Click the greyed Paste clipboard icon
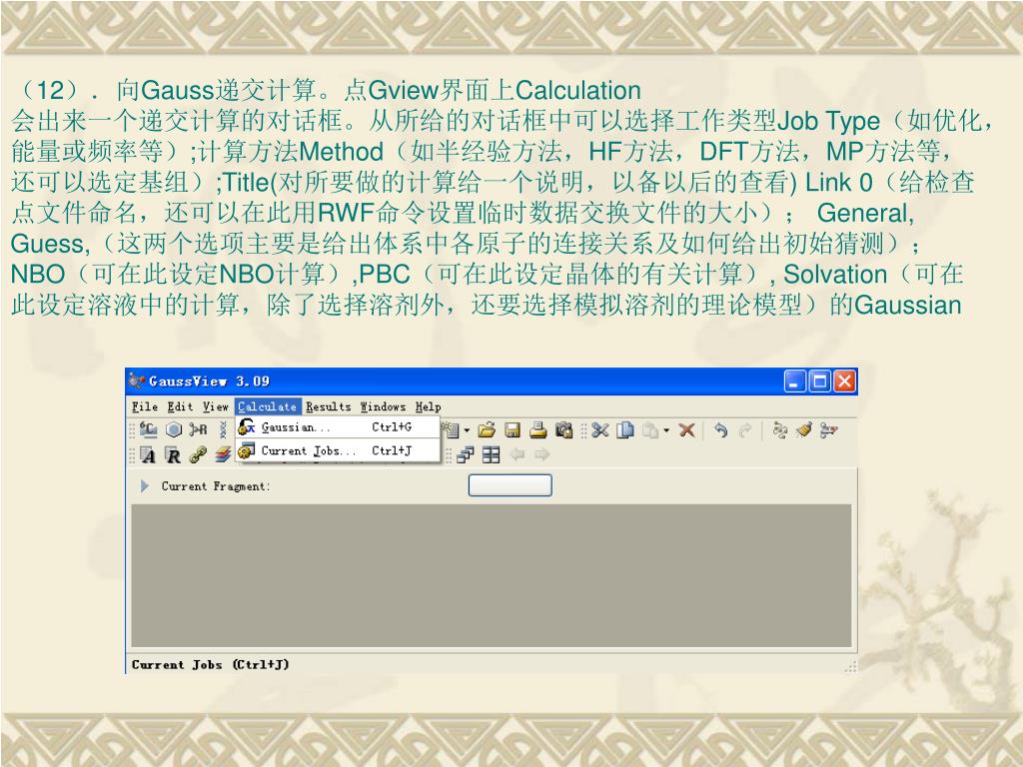The image size is (1023, 767). tap(650, 429)
